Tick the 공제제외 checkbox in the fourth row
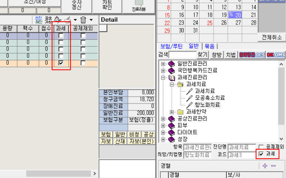This screenshot has width=286, height=178. (83, 56)
